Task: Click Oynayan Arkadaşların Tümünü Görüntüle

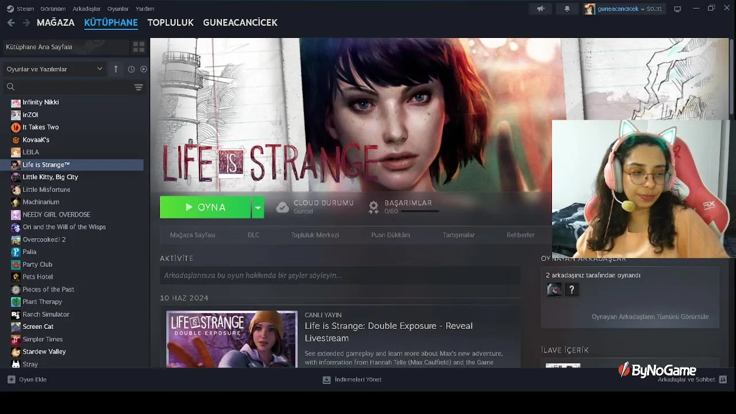Action: (x=650, y=317)
